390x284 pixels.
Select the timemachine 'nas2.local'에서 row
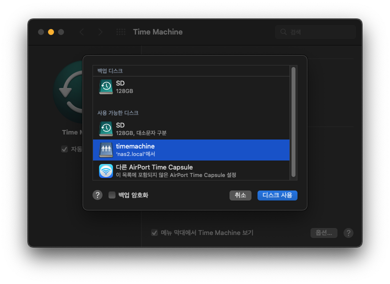[x=191, y=150]
